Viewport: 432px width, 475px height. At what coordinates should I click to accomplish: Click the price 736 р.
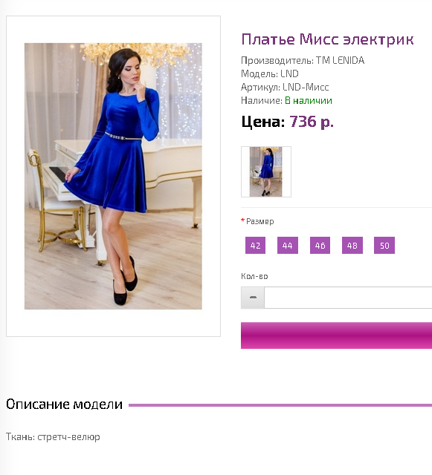tap(311, 122)
